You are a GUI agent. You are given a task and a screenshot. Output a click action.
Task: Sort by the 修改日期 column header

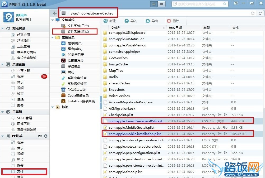[184, 28]
